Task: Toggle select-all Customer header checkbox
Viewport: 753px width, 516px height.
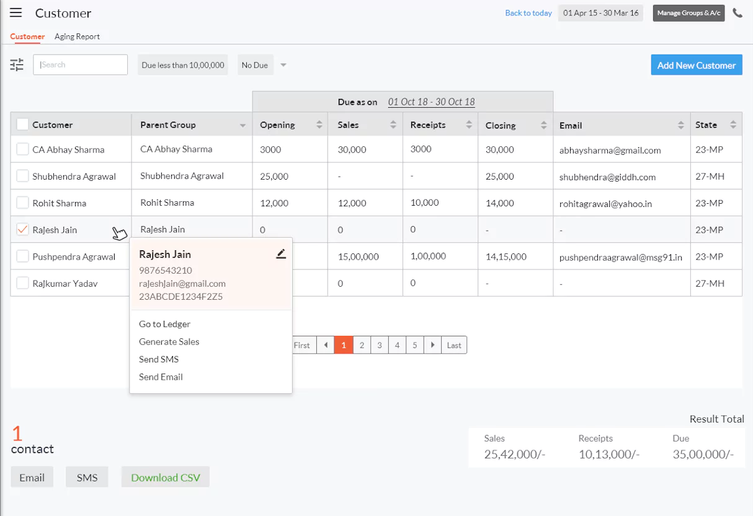Action: click(22, 125)
